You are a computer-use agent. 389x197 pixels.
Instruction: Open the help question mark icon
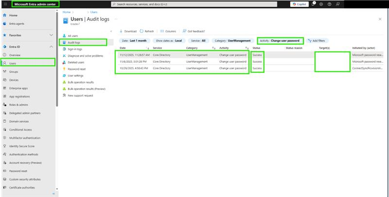pyautogui.click(x=329, y=4)
